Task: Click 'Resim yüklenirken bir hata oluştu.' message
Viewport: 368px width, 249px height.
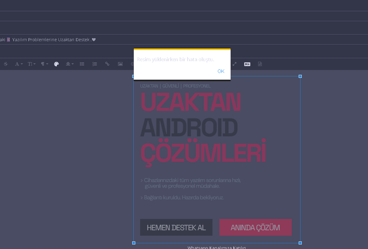Action: point(176,59)
